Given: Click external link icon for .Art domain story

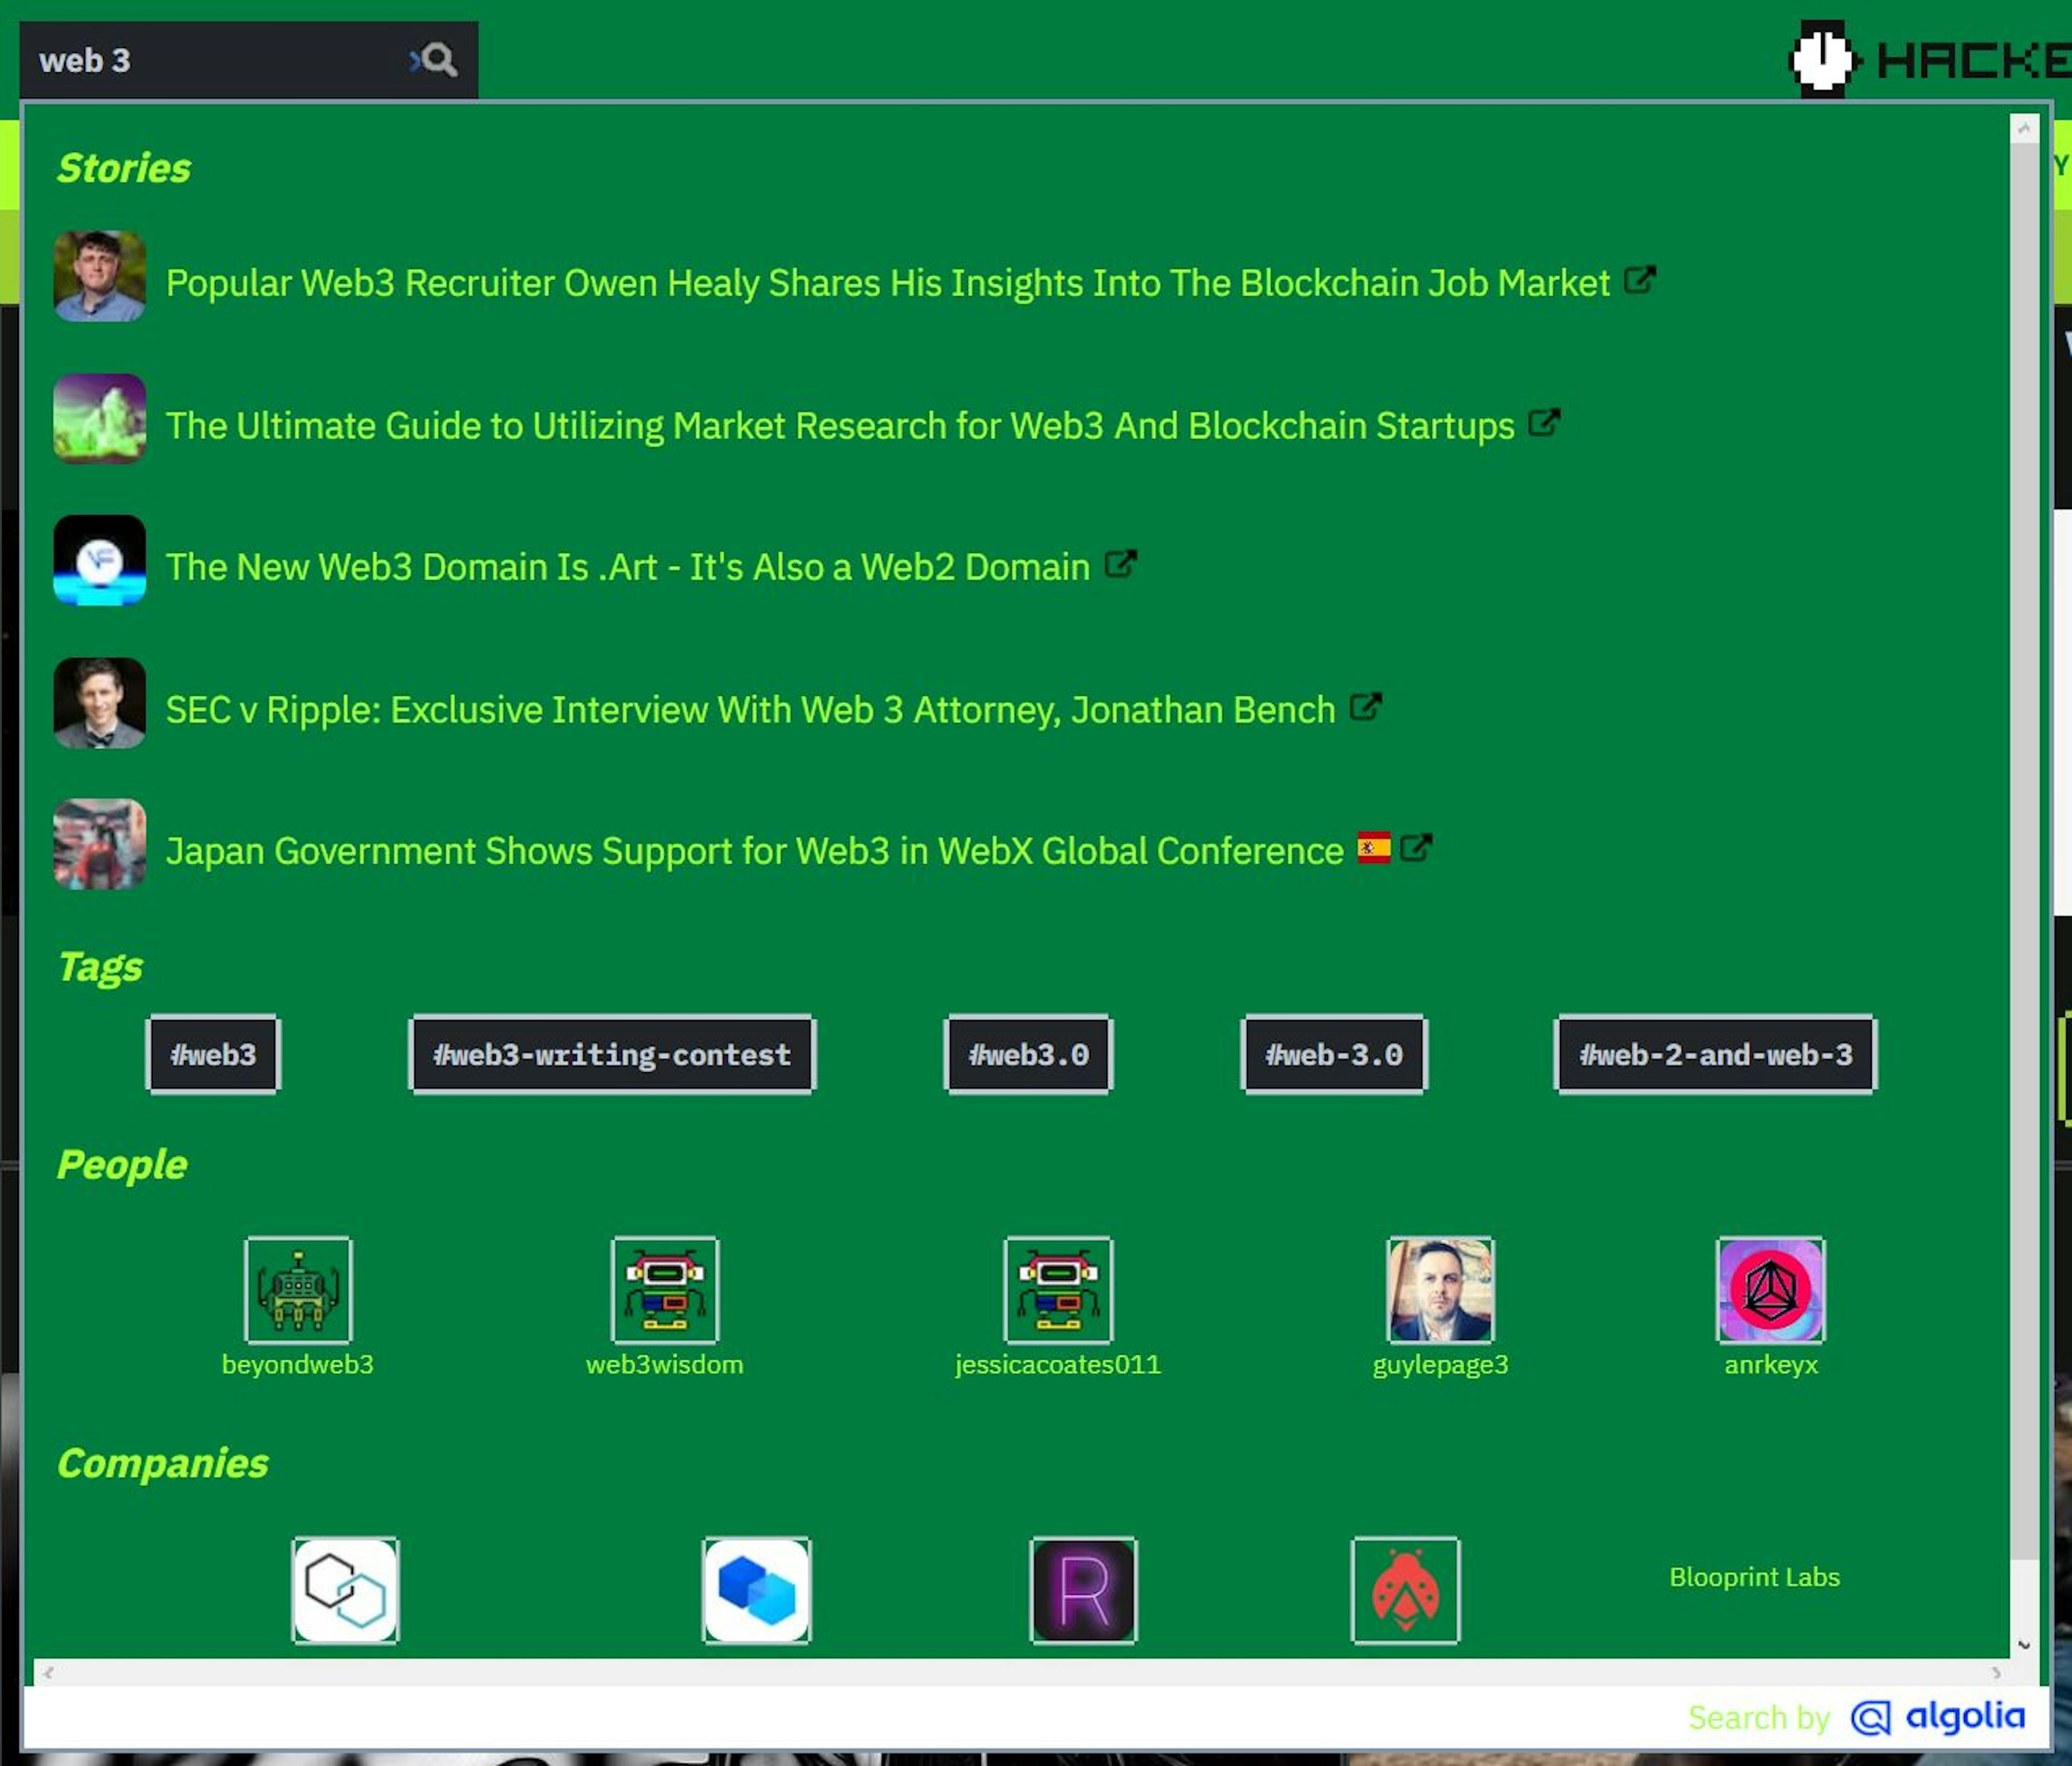Looking at the screenshot, I should click(x=1120, y=564).
